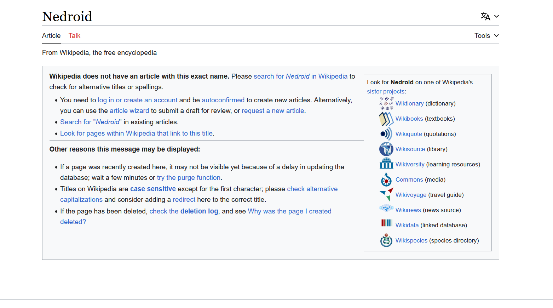The height and width of the screenshot is (308, 553).
Task: Click the Wiktionary logo icon
Action: click(386, 103)
